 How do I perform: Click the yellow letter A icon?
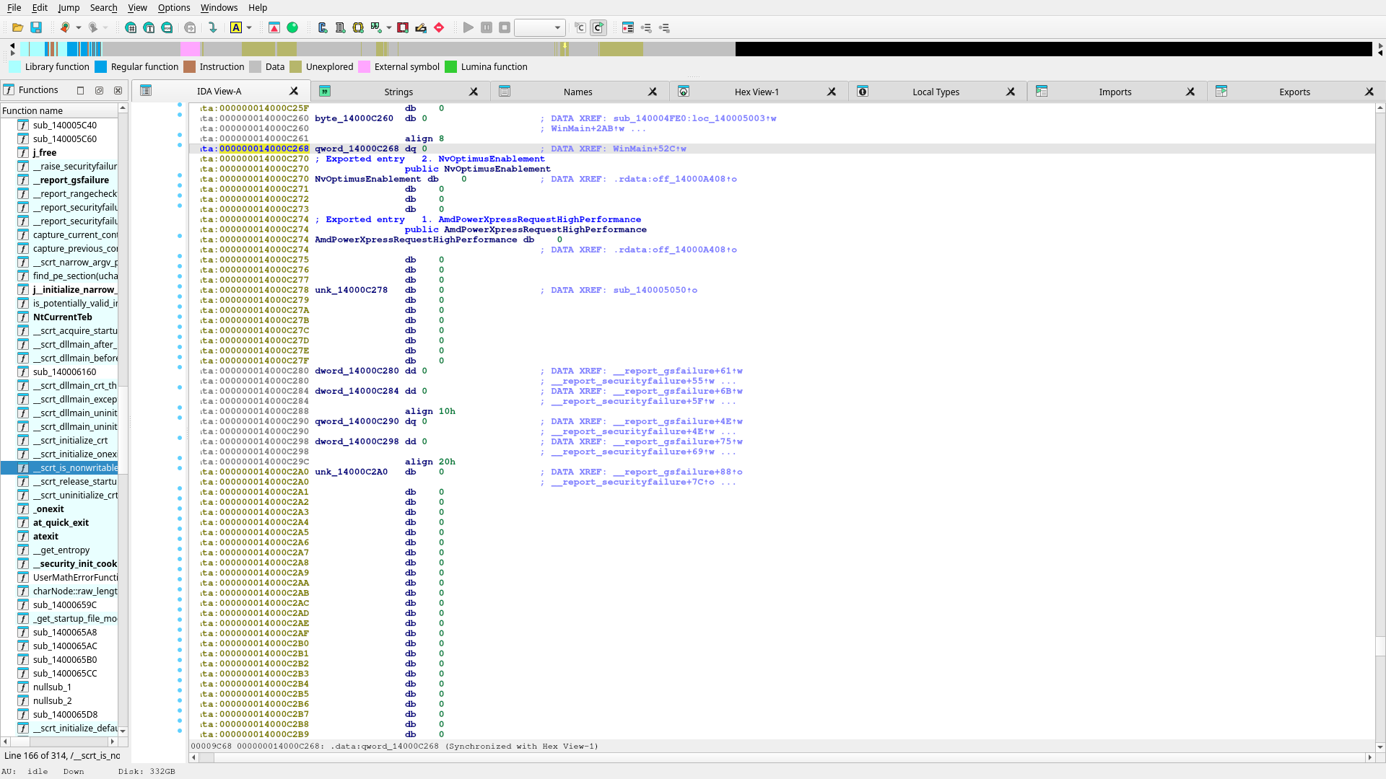(x=236, y=27)
